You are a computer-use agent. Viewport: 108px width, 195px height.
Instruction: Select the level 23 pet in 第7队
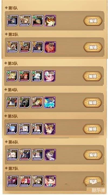click(x=50, y=181)
